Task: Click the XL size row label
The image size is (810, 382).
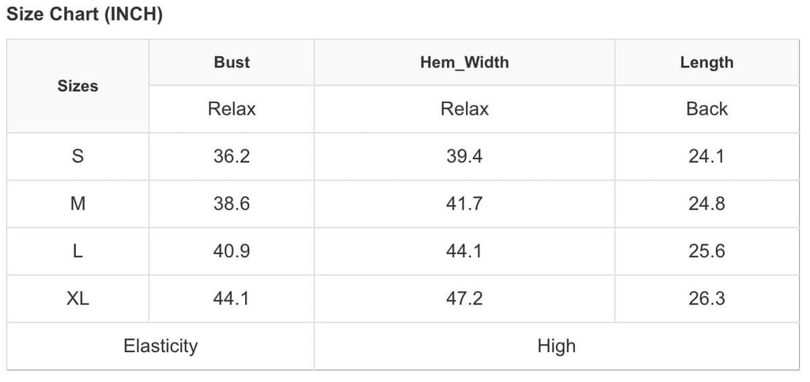Action: click(x=78, y=299)
